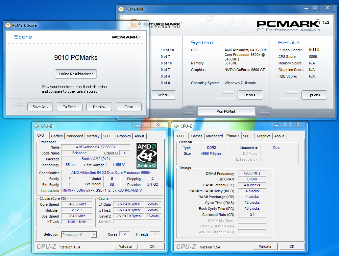Screen dimensions: 339x256
Task: Select Mainboard tab in right CPU-Z window
Action: click(214, 136)
